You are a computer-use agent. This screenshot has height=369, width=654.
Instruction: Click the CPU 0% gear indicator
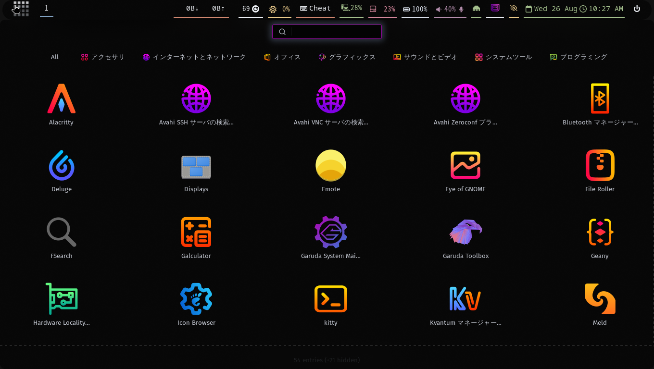[x=279, y=9]
